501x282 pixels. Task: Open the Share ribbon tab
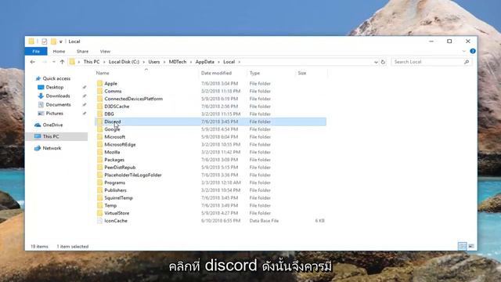click(82, 51)
